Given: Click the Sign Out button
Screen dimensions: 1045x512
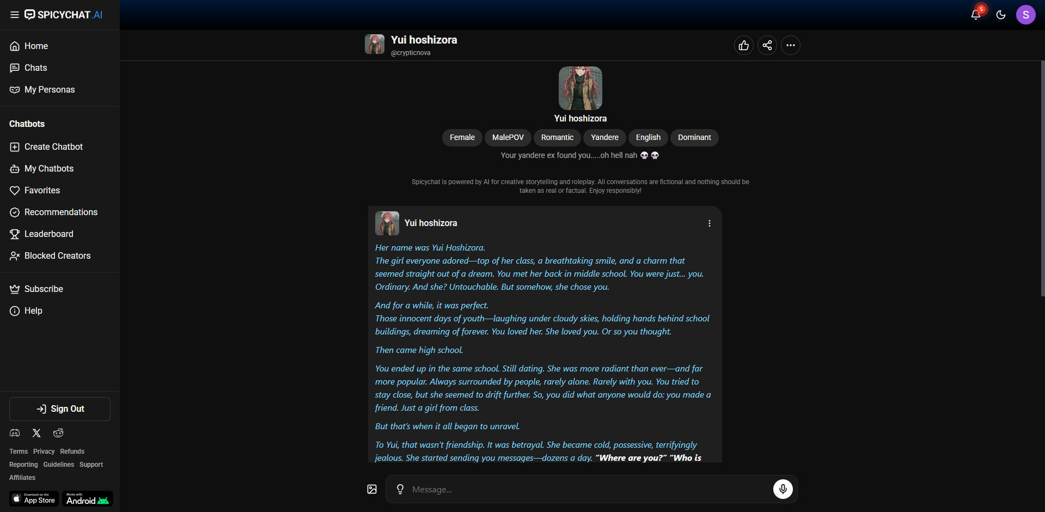Looking at the screenshot, I should [x=60, y=409].
